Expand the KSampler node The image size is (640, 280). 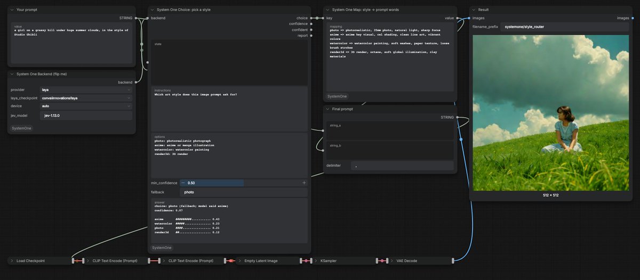(x=316, y=261)
